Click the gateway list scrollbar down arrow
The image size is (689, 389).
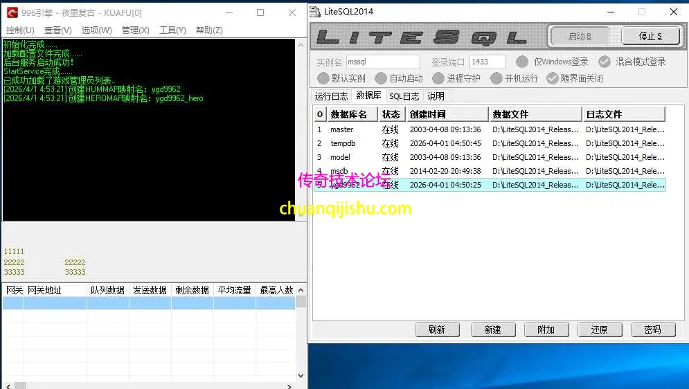(x=301, y=376)
